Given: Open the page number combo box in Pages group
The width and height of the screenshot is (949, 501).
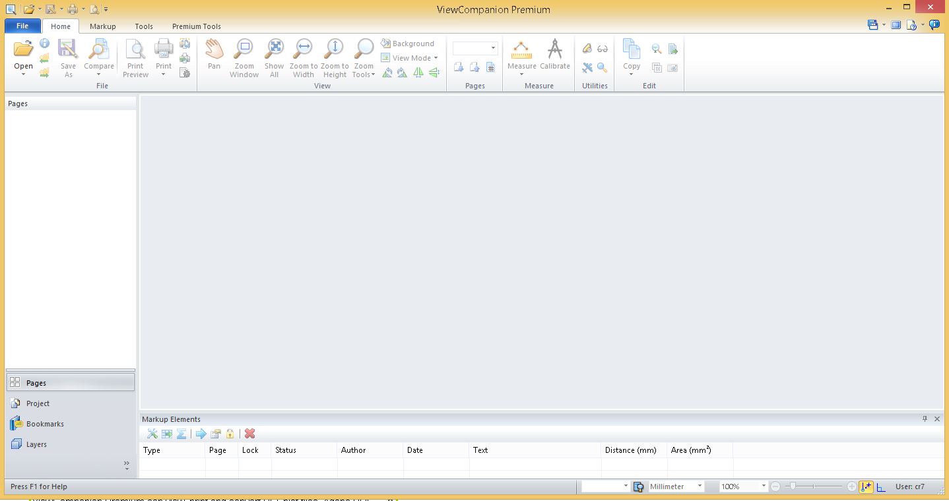Looking at the screenshot, I should pyautogui.click(x=475, y=48).
